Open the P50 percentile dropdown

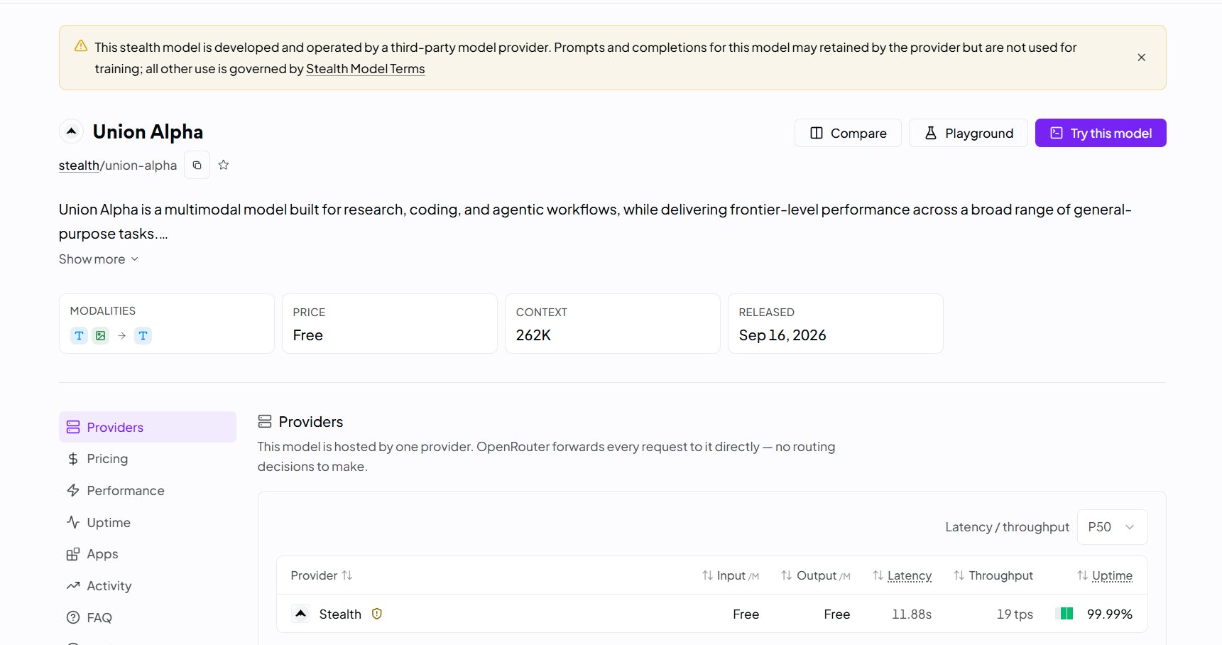click(x=1112, y=527)
